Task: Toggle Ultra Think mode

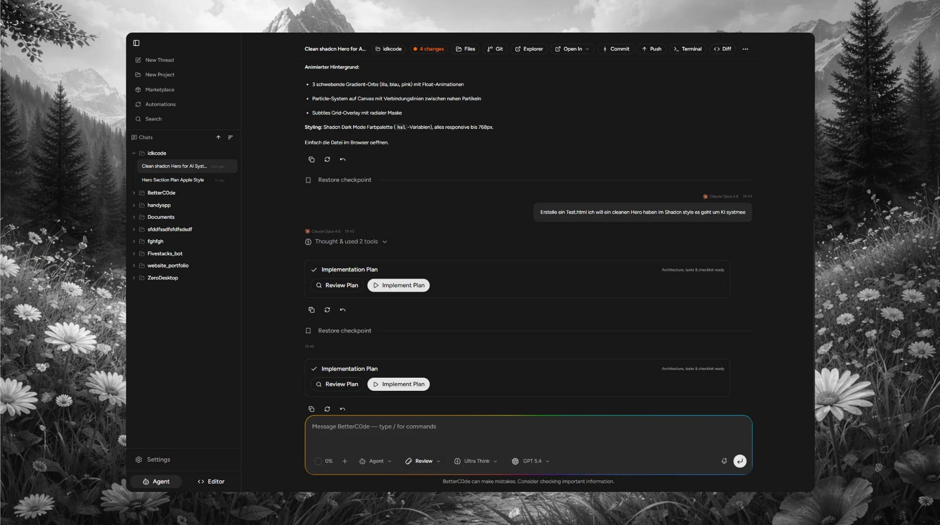Action: click(475, 461)
